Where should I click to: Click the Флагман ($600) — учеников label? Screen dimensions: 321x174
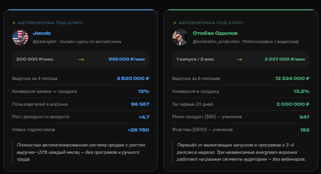tap(202, 130)
